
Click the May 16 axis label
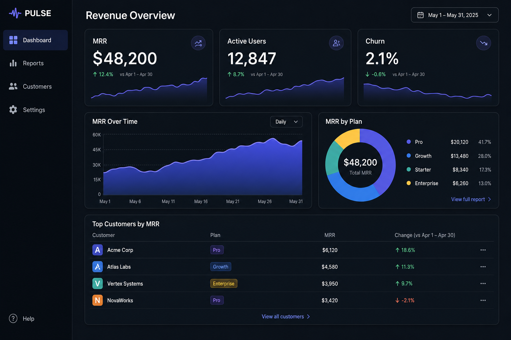pos(201,202)
